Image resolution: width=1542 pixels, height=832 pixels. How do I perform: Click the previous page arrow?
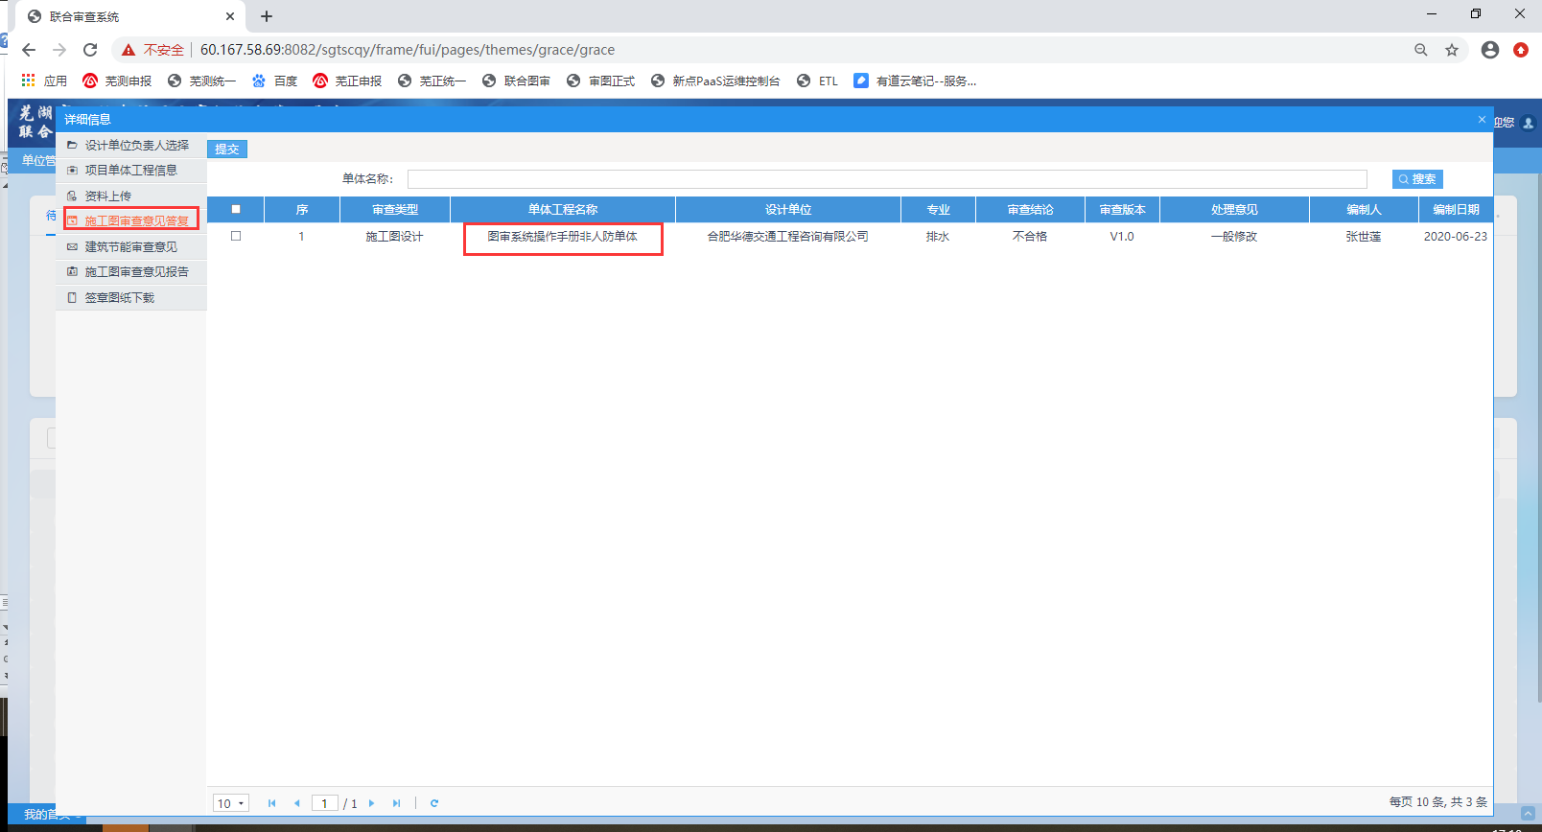click(x=296, y=803)
